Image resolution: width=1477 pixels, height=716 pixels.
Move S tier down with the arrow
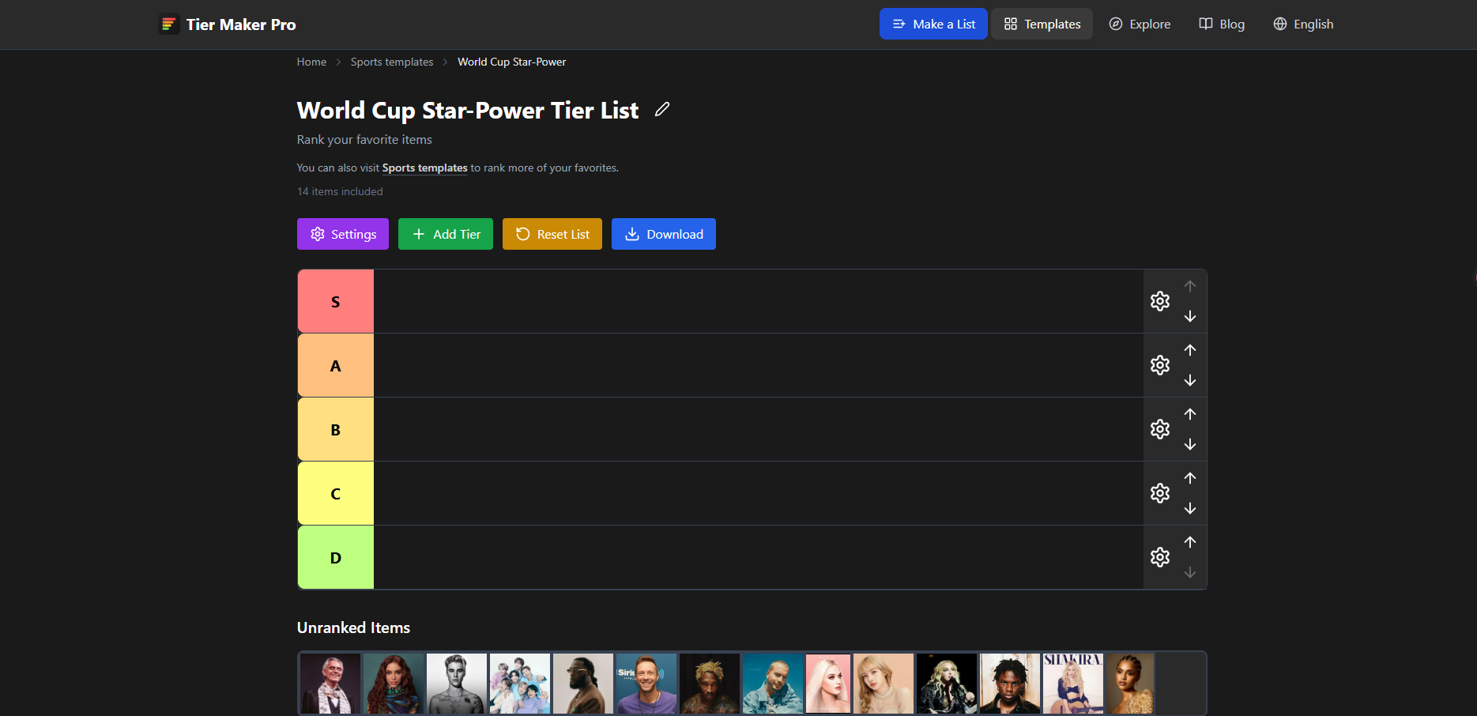pyautogui.click(x=1190, y=316)
